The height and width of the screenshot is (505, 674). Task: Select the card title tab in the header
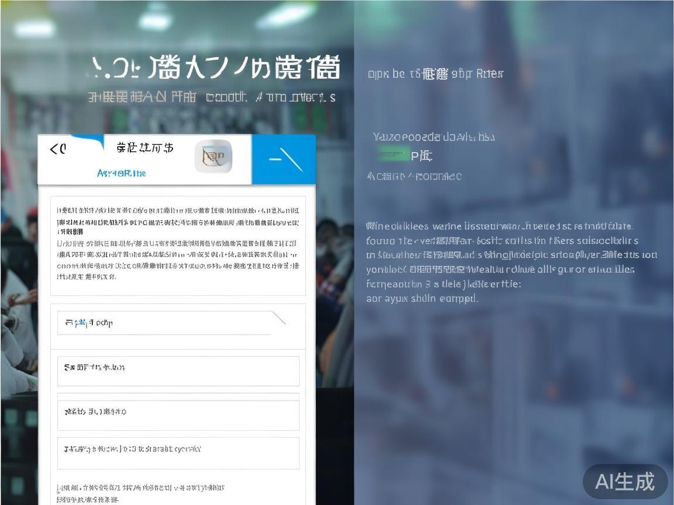(x=153, y=148)
